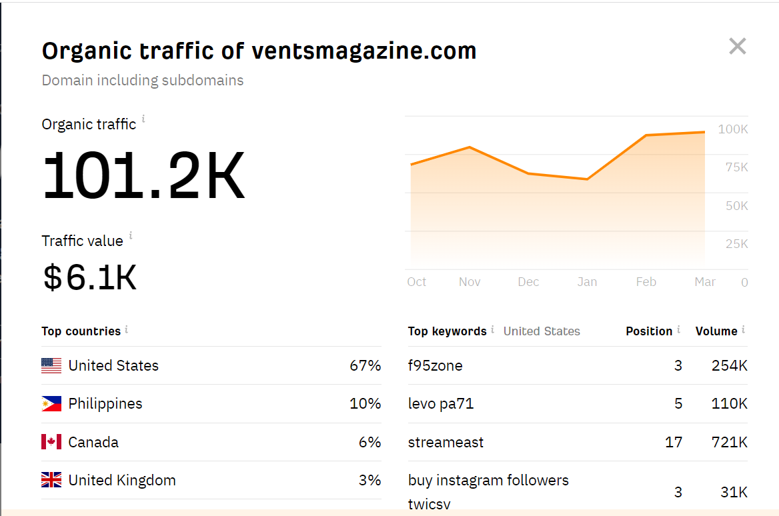Click info icon beside Top countries
Screen dimensions: 779x516
pyautogui.click(x=127, y=329)
